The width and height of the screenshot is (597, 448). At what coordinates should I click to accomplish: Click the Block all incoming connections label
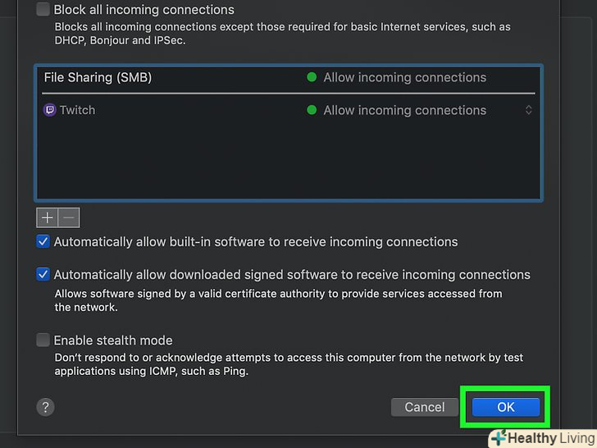click(144, 10)
